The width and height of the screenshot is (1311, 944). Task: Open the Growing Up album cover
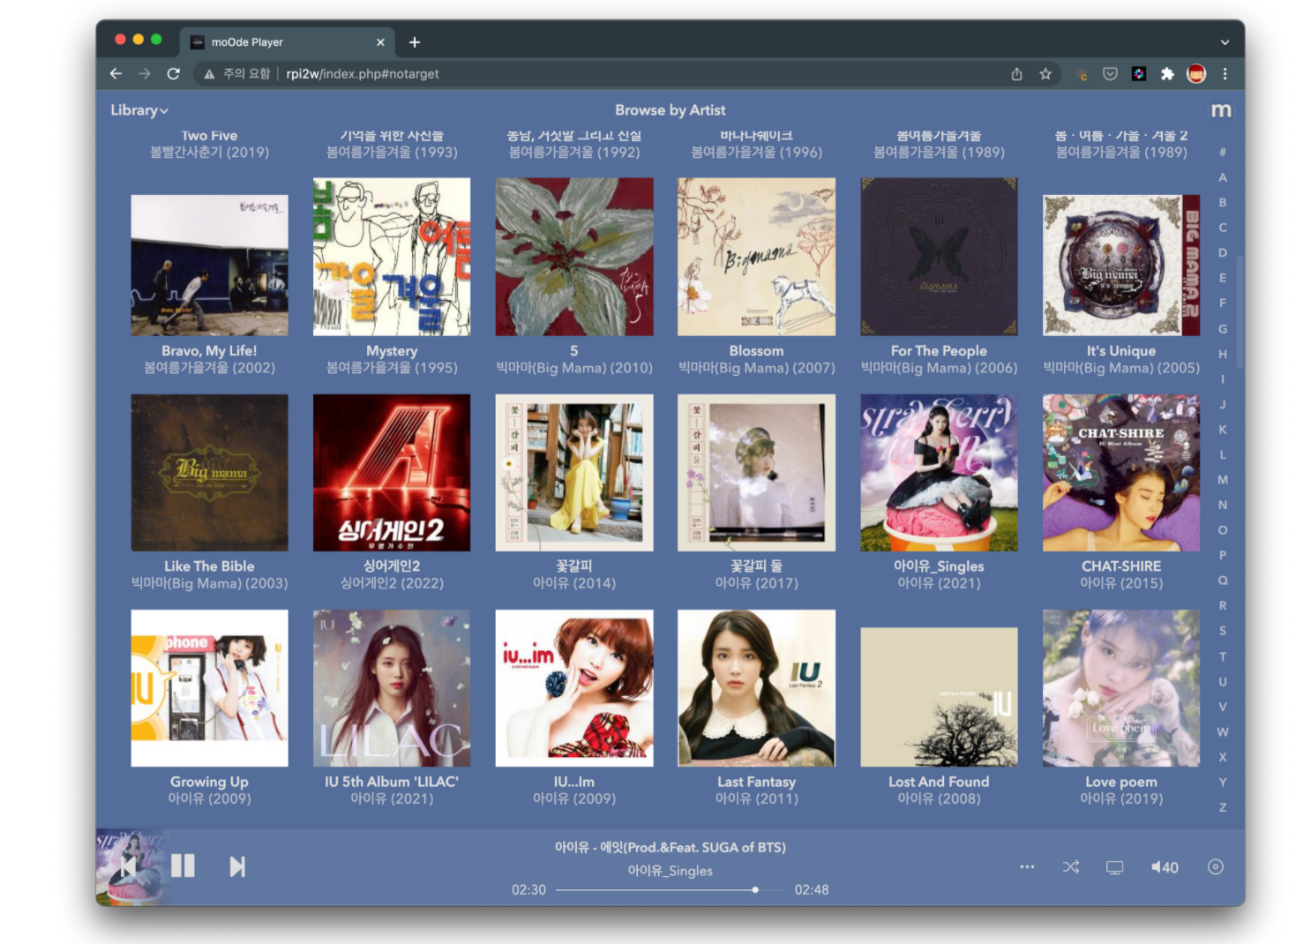209,688
